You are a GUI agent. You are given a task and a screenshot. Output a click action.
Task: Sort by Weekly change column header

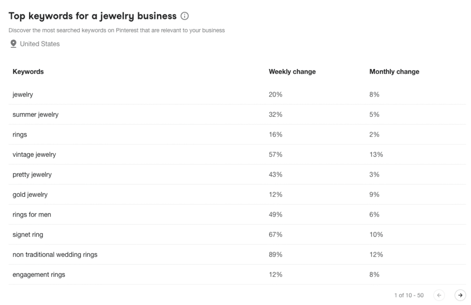[x=292, y=72]
